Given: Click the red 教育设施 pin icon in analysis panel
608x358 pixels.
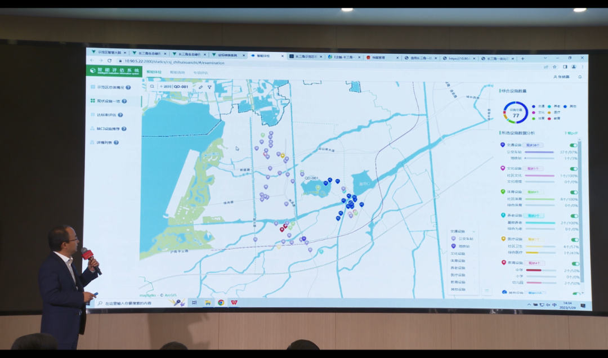Looking at the screenshot, I should 504,262.
